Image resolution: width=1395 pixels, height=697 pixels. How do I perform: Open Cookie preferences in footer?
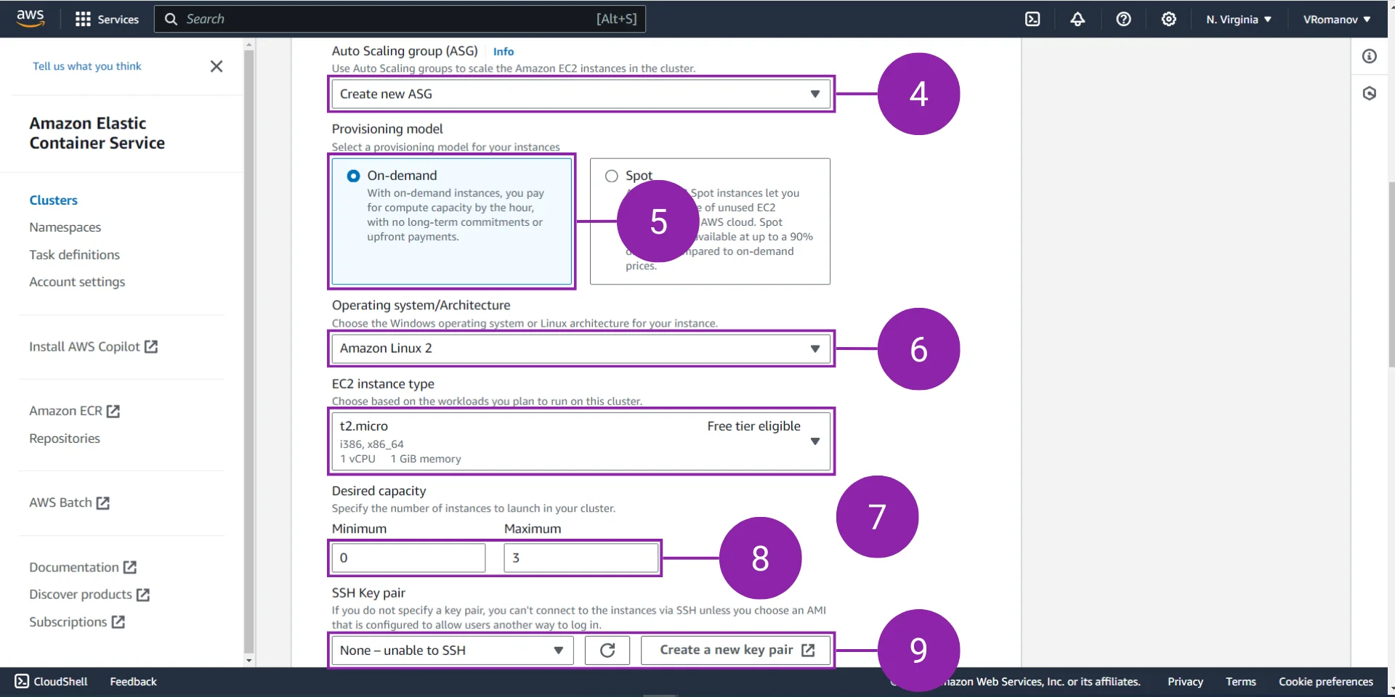click(1326, 681)
